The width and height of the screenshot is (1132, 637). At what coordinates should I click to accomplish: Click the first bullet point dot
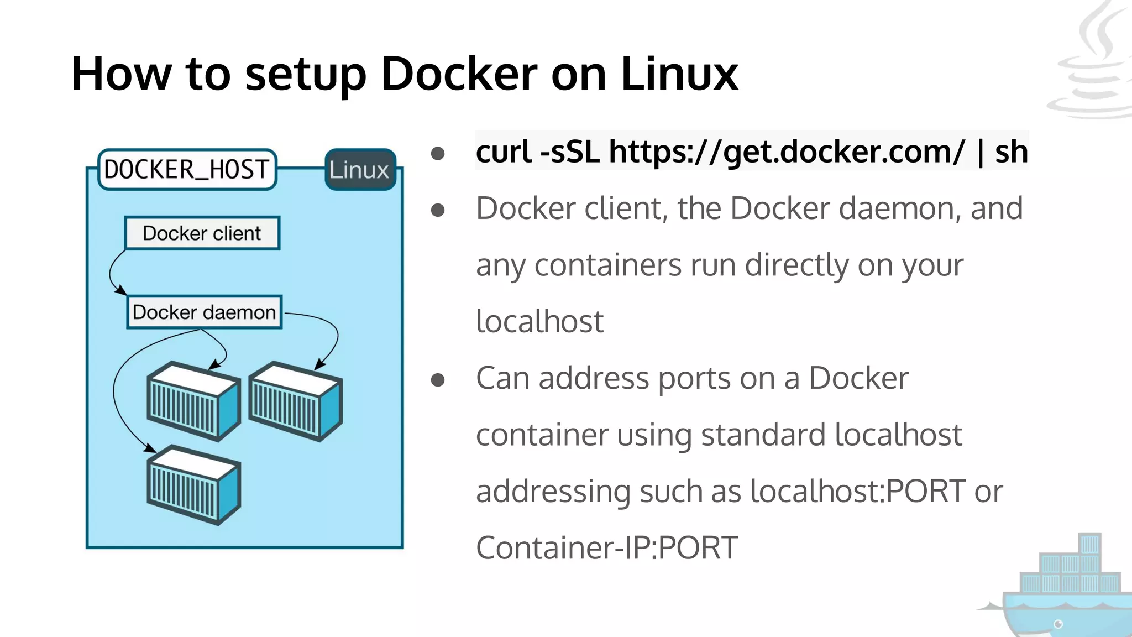pyautogui.click(x=438, y=153)
